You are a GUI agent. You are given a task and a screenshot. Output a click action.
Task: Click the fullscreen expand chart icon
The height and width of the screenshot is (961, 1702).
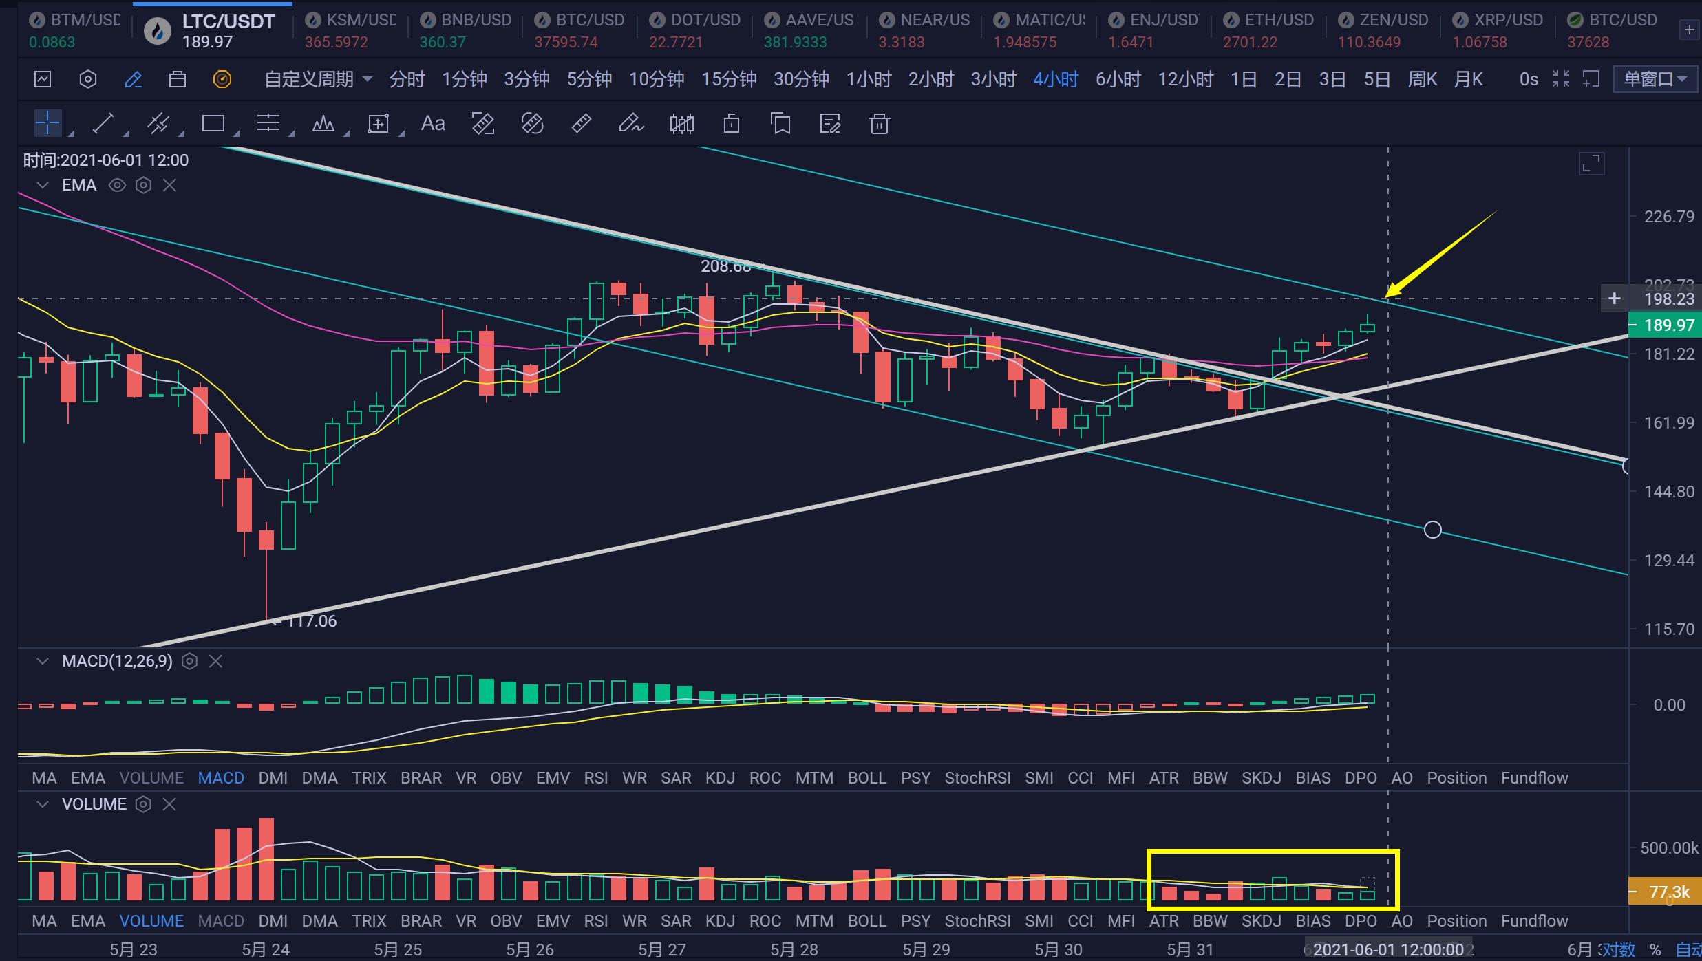click(1591, 164)
